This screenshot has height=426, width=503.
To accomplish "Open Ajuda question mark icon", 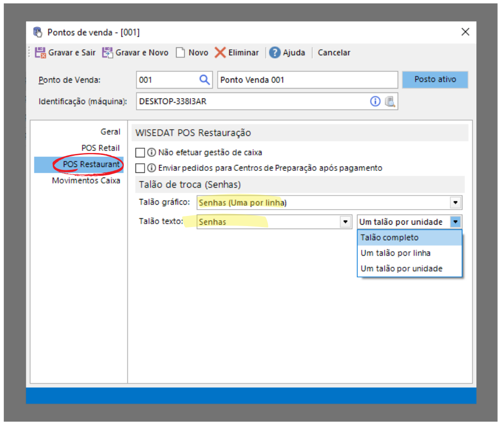I will 275,53.
